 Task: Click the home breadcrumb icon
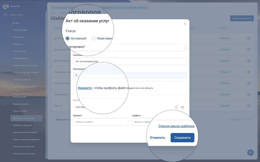coord(53,13)
